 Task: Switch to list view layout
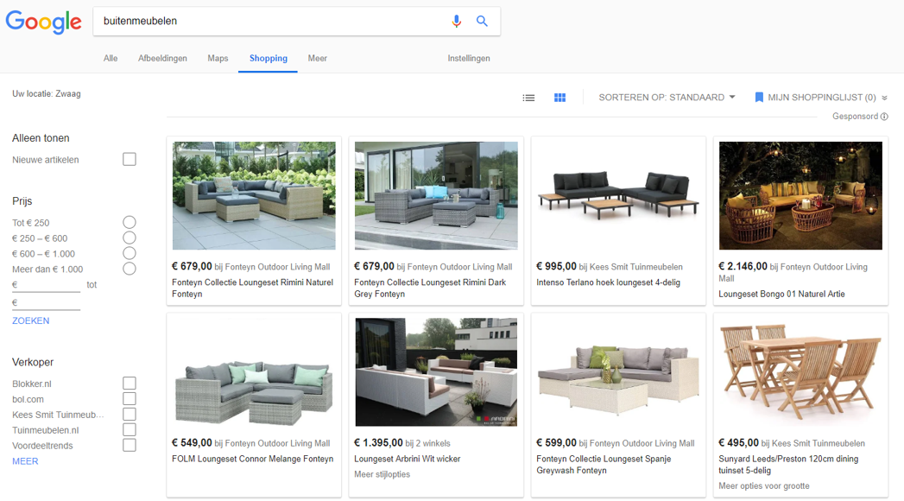pos(528,98)
